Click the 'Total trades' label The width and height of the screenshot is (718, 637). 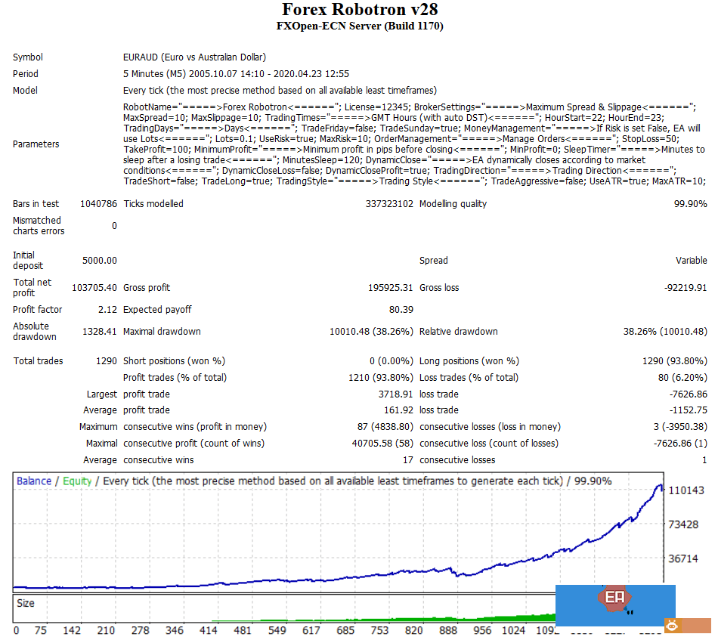tap(38, 361)
